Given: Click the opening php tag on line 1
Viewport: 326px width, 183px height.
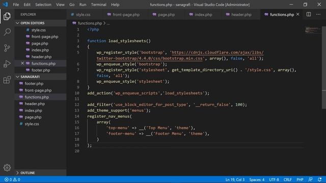Looking at the screenshot, I should pyautogui.click(x=93, y=29).
